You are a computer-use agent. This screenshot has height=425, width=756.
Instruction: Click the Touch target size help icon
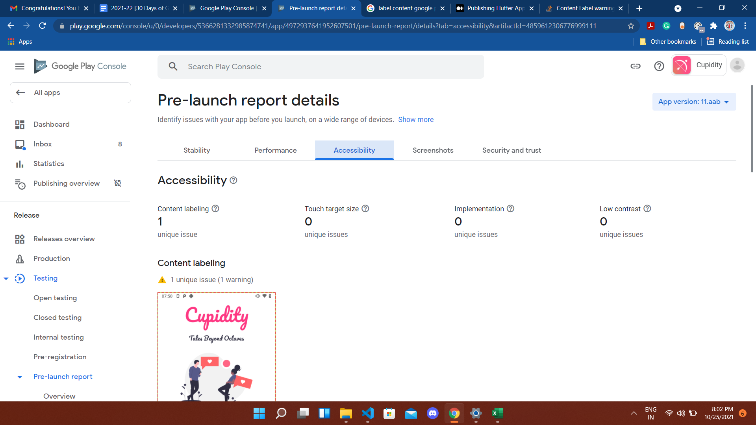tap(365, 209)
